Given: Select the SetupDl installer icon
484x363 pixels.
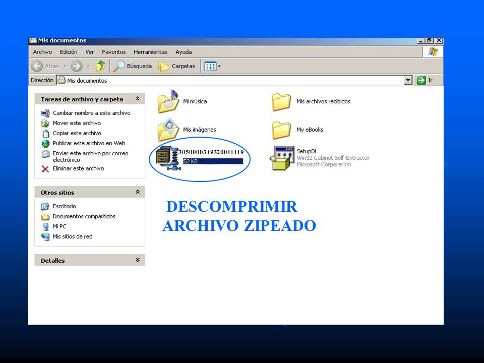Looking at the screenshot, I should point(282,158).
